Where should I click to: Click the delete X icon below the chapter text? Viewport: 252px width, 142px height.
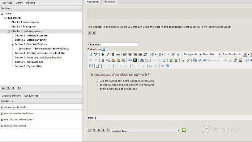pyautogui.click(x=94, y=33)
